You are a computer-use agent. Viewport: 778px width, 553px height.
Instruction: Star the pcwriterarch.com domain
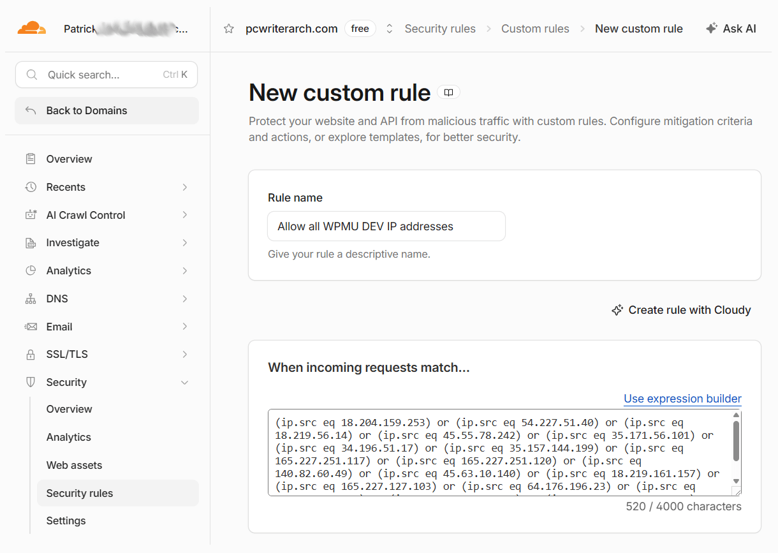pyautogui.click(x=229, y=29)
